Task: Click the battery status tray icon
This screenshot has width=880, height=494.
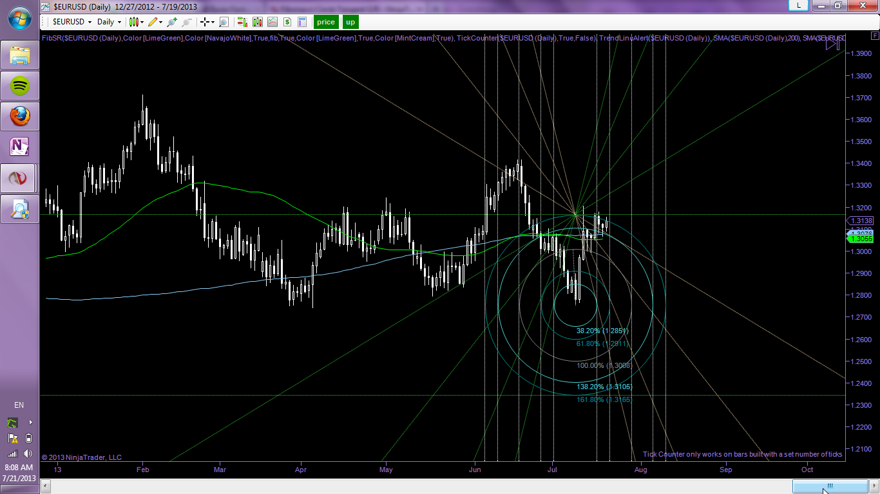Action: click(x=29, y=439)
